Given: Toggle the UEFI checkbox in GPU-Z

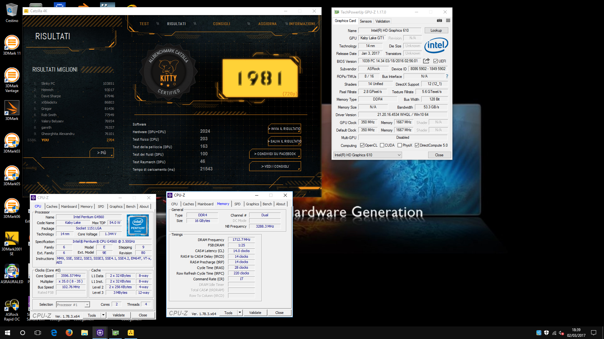Looking at the screenshot, I should pyautogui.click(x=435, y=61).
